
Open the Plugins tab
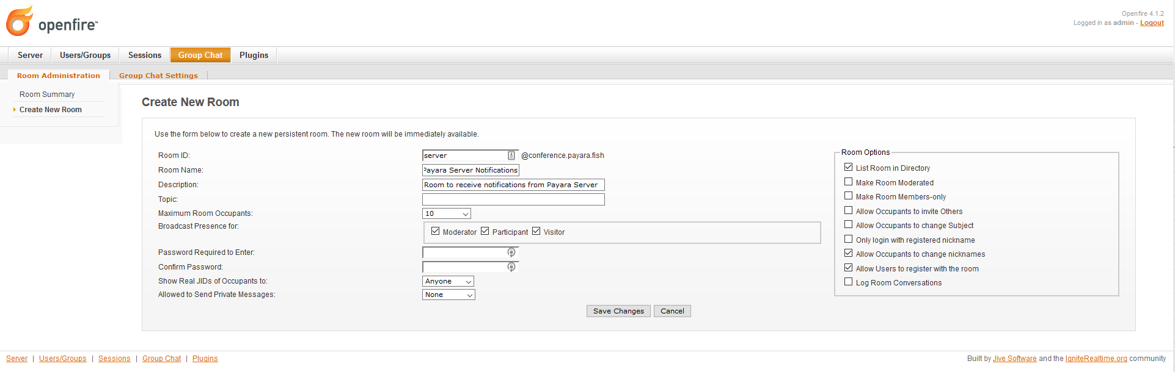[254, 55]
